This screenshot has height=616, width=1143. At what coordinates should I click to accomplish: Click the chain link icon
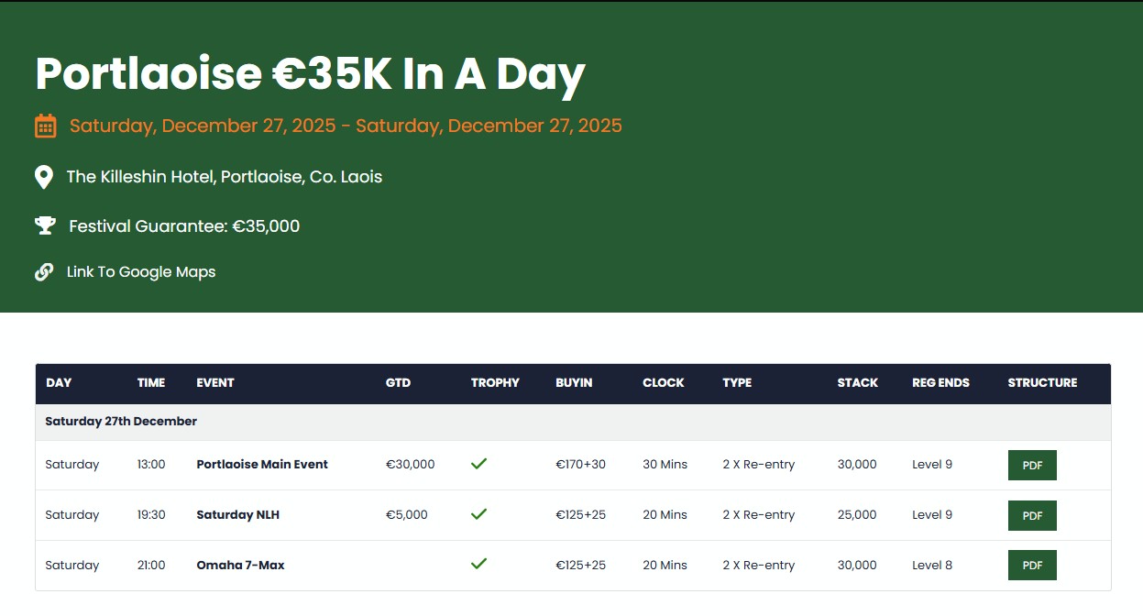44,272
